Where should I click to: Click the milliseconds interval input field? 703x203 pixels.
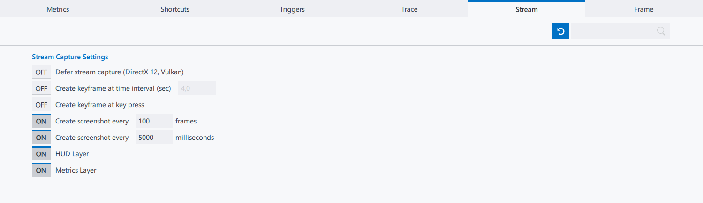(154, 138)
